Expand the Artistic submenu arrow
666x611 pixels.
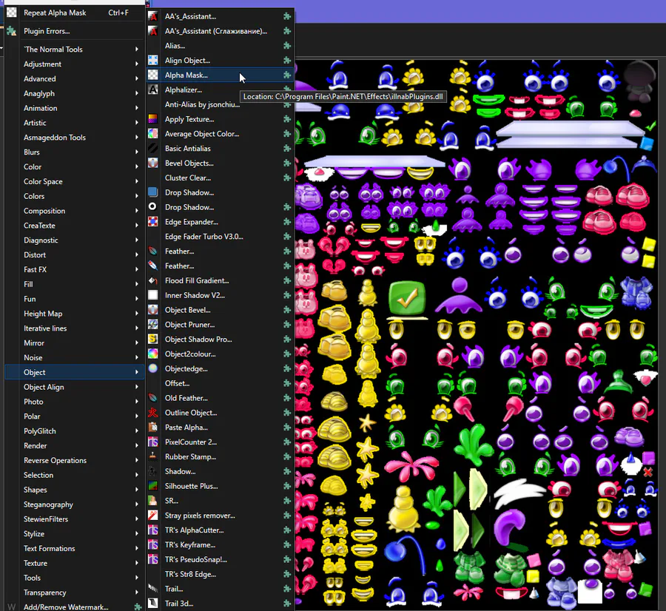(137, 123)
